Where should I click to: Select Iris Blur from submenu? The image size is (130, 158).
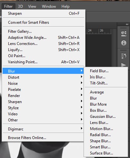106,77
